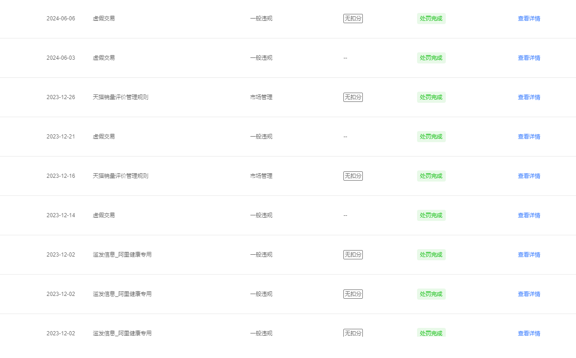Click 天猫销量评价管理规则 in the 2023-12-16 row
The image size is (576, 358).
[x=120, y=176]
